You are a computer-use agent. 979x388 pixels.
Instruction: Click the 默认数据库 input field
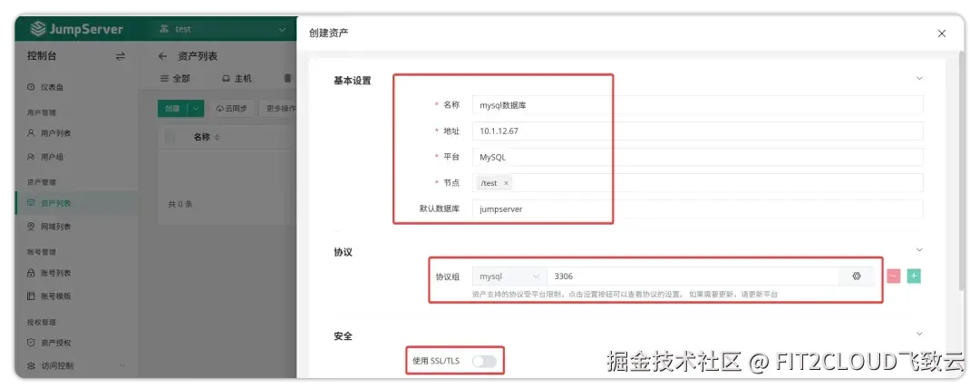(697, 209)
